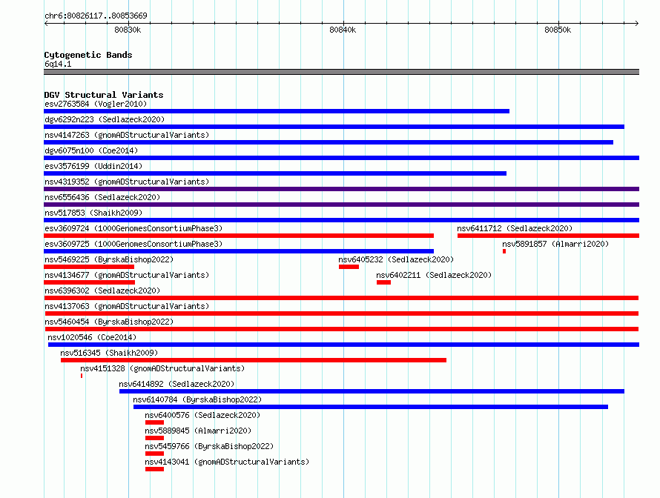
Task: Open nsv4147263 gnomAD variant label
Action: click(x=127, y=135)
